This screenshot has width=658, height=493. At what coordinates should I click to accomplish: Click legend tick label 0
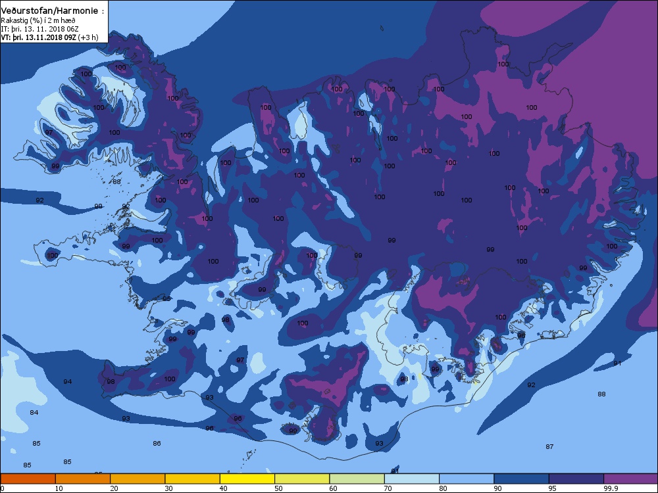click(3, 488)
